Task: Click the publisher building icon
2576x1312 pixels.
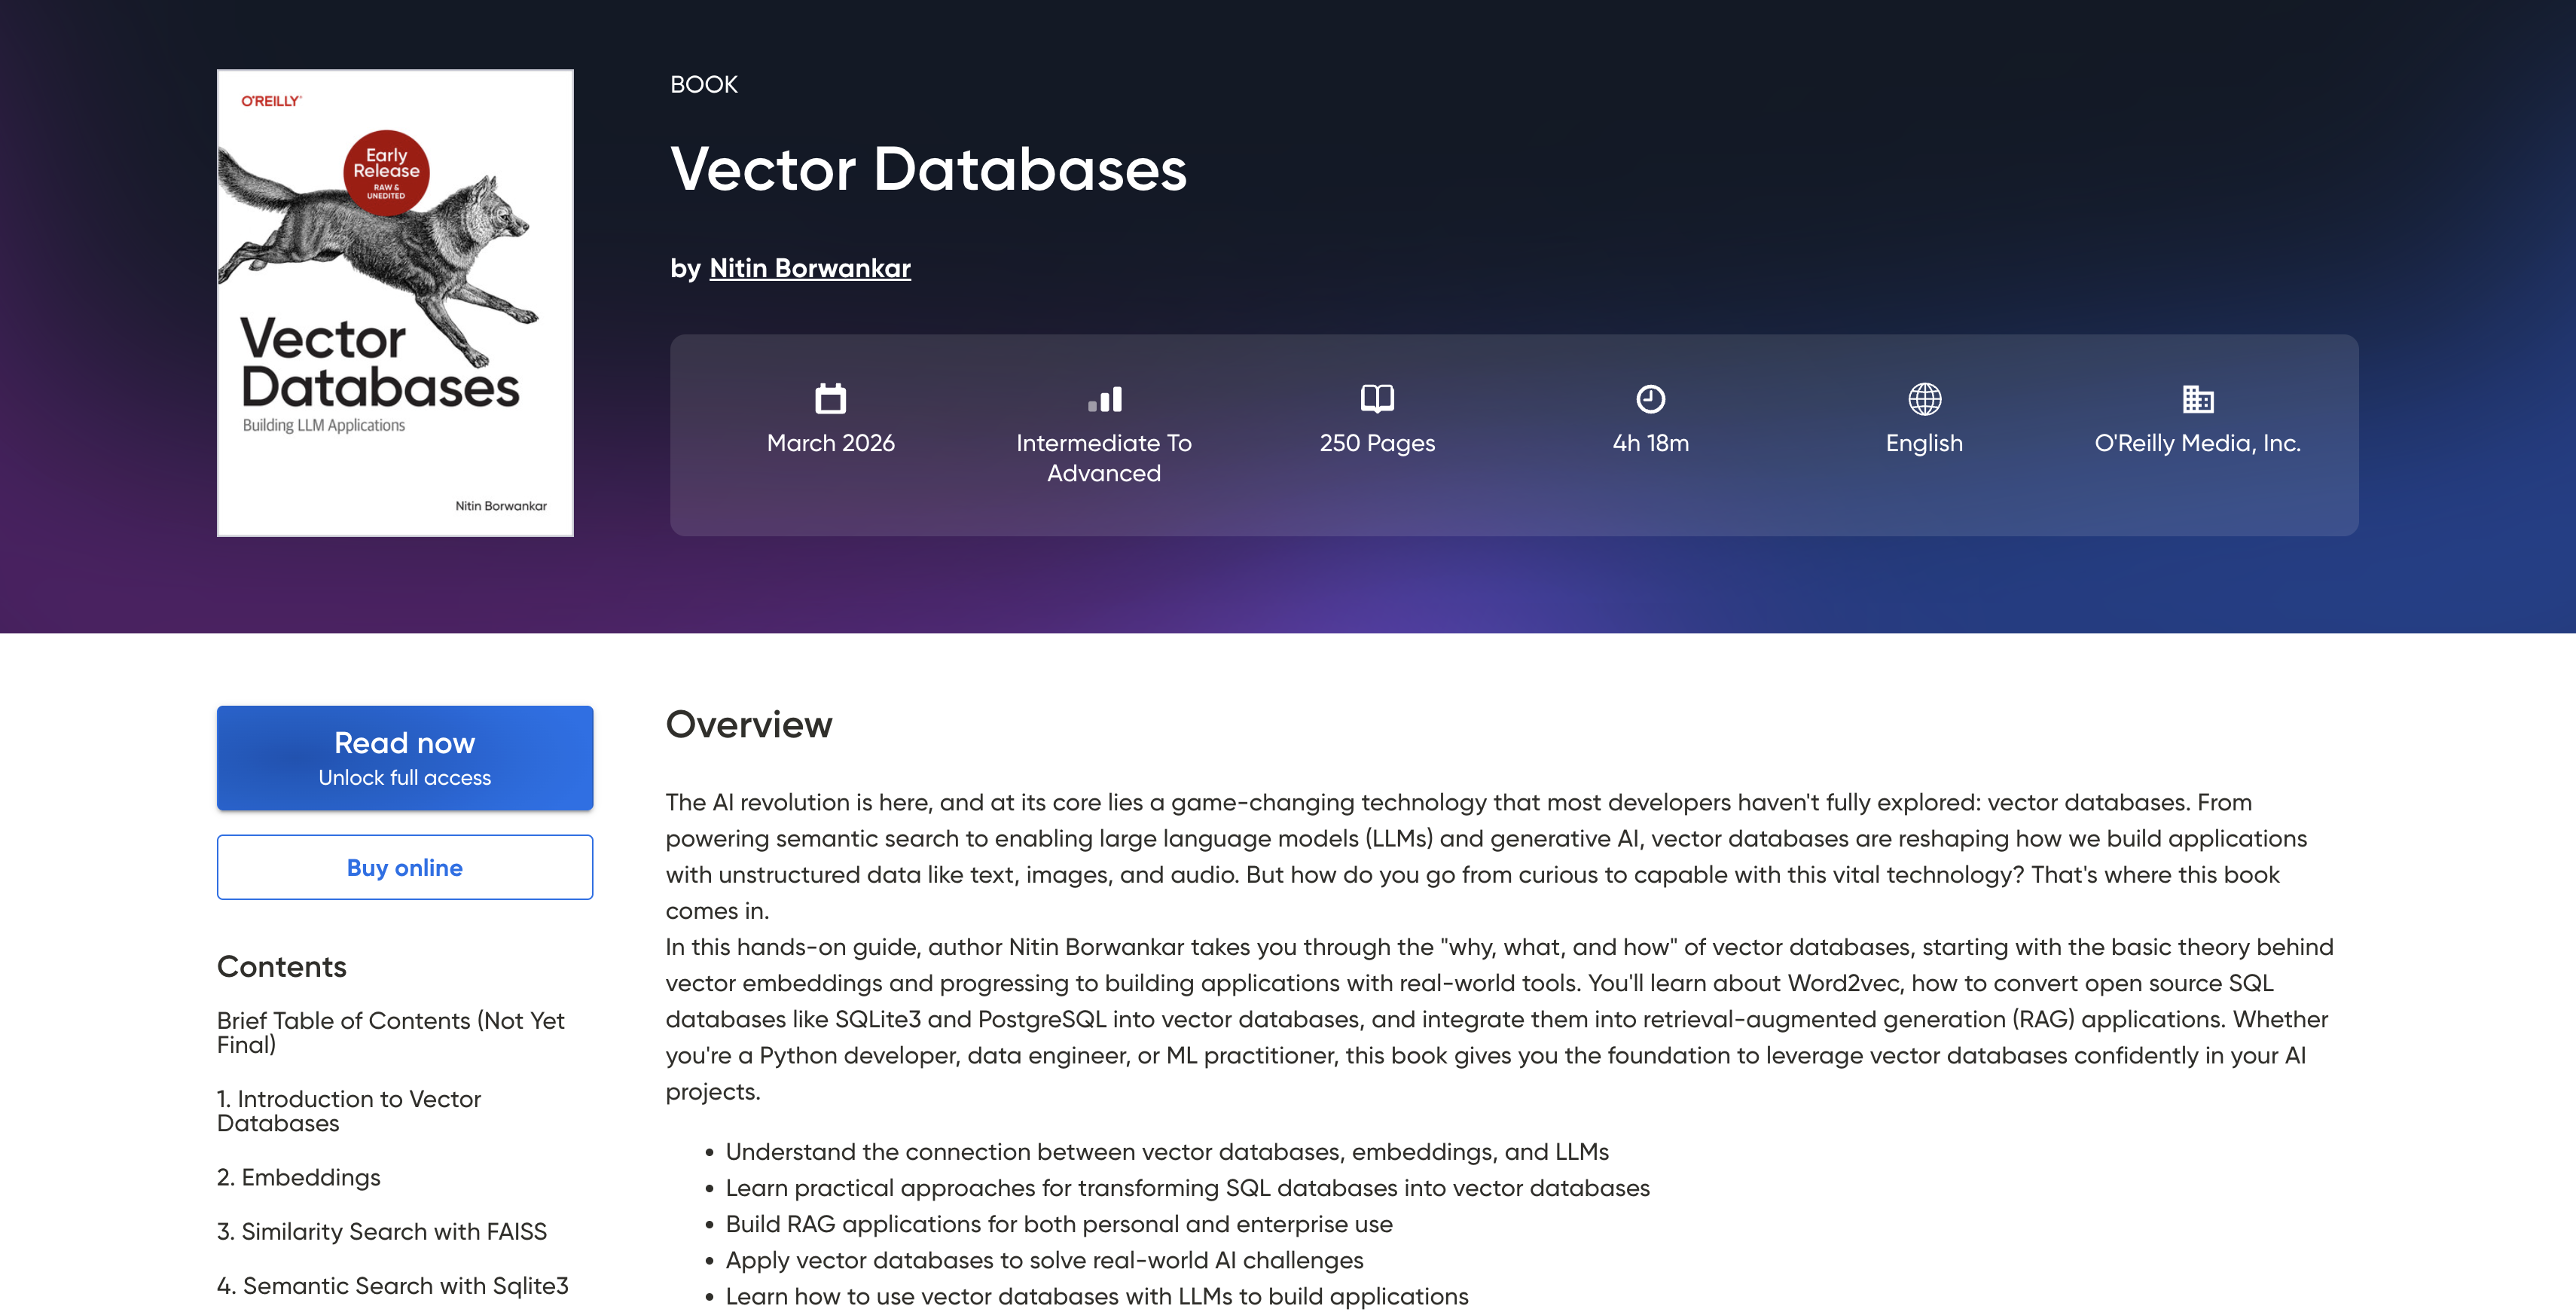Action: [x=2197, y=399]
